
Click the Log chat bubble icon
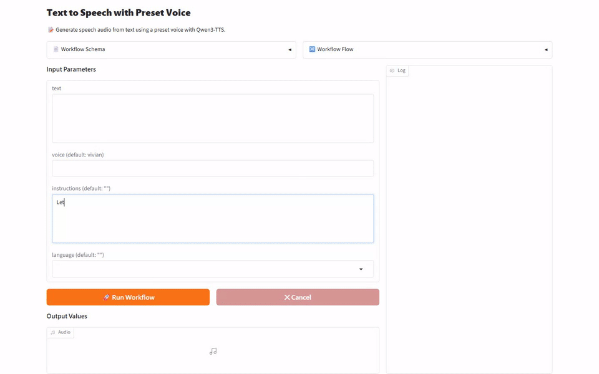pos(392,70)
